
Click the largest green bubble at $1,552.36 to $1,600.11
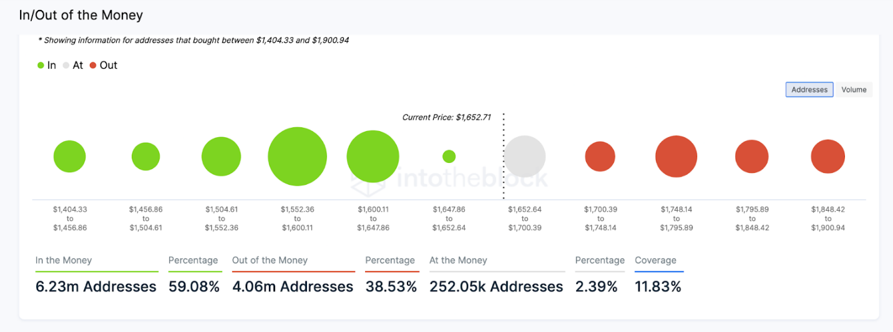[x=298, y=157]
